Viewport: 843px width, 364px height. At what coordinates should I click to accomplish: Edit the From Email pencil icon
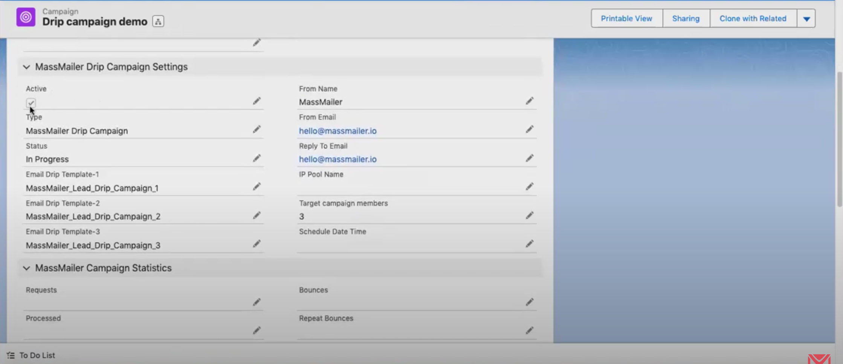pyautogui.click(x=530, y=130)
